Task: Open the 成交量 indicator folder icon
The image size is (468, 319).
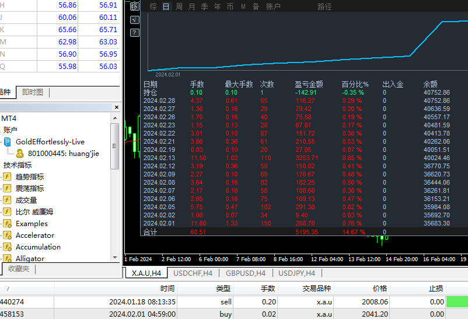Action: (7, 200)
